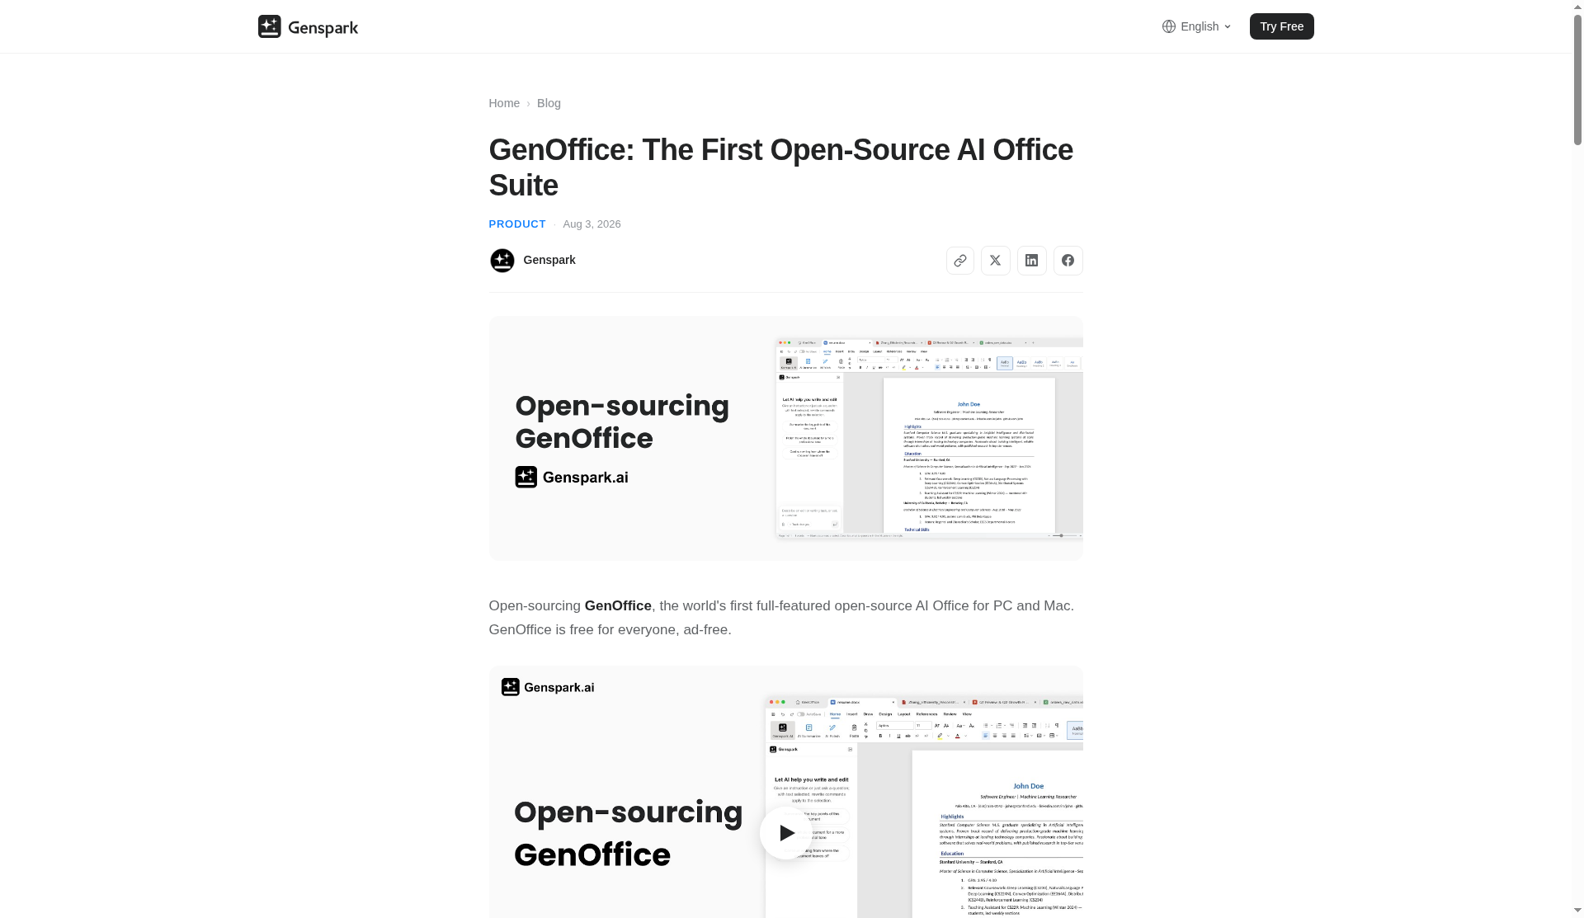Click the globe language icon

point(1168,26)
